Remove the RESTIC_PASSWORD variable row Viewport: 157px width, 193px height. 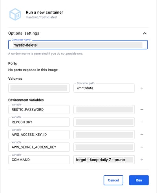(x=142, y=109)
